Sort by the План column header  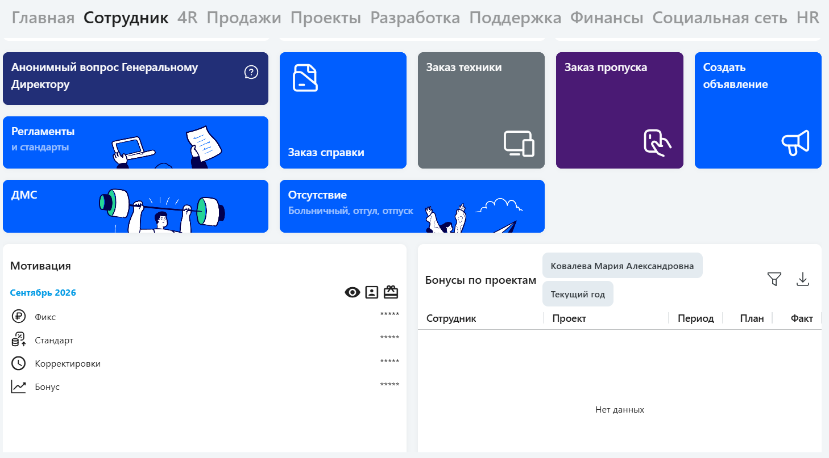752,318
